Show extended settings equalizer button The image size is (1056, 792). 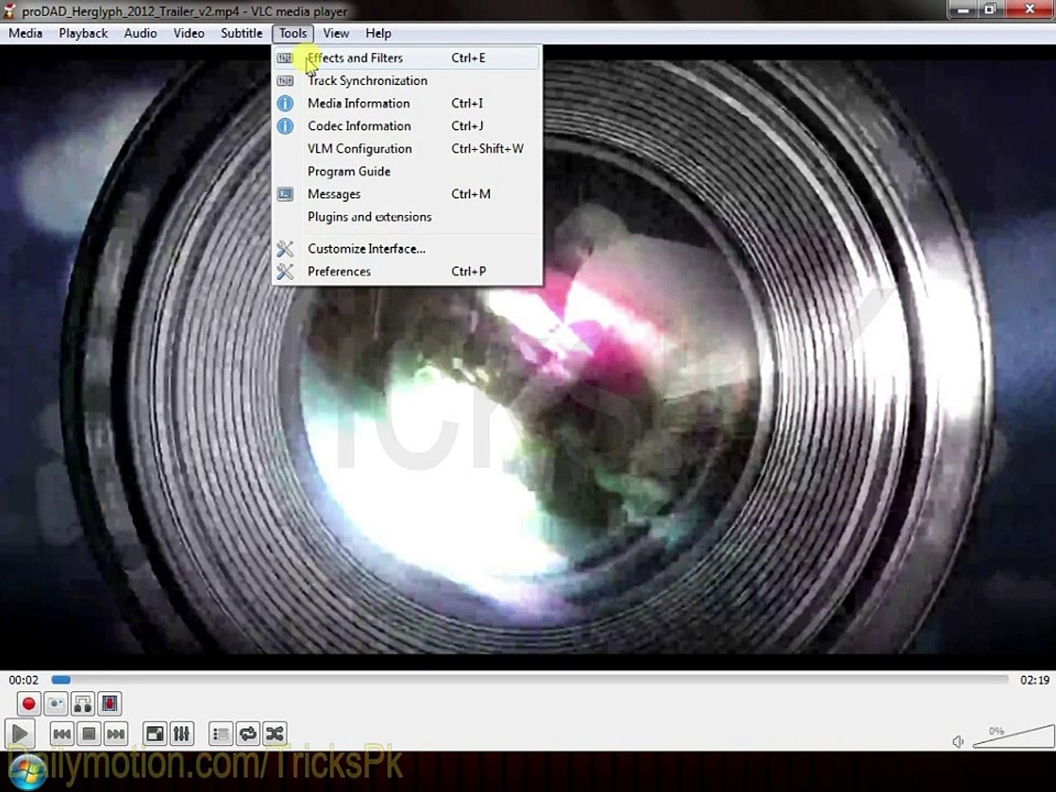coord(182,733)
